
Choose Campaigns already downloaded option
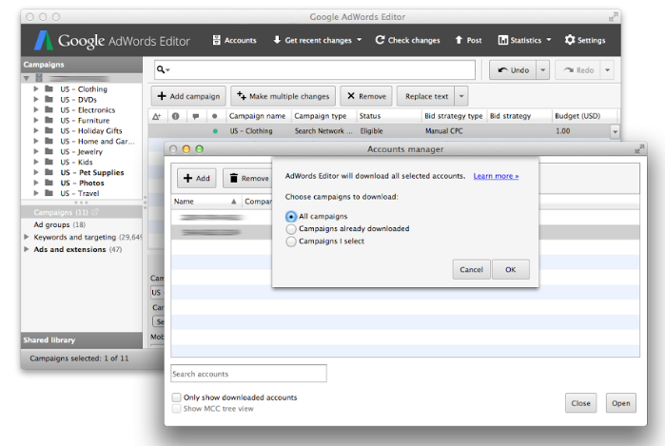[x=291, y=229]
